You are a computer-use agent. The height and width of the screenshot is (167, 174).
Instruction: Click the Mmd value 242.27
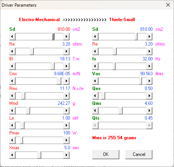tap(64, 103)
